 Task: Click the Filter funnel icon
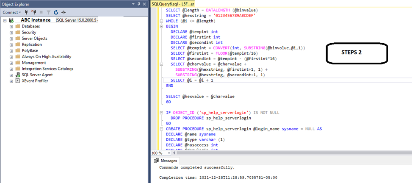pyautogui.click(x=48, y=12)
